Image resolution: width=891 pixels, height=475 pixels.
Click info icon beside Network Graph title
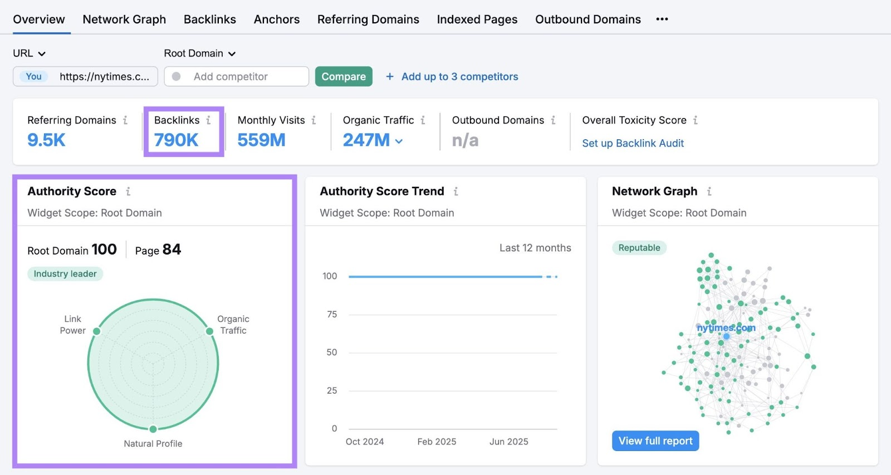709,192
